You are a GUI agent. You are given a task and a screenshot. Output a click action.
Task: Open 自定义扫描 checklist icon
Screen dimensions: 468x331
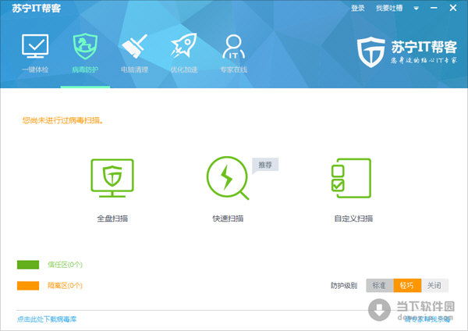click(x=351, y=178)
